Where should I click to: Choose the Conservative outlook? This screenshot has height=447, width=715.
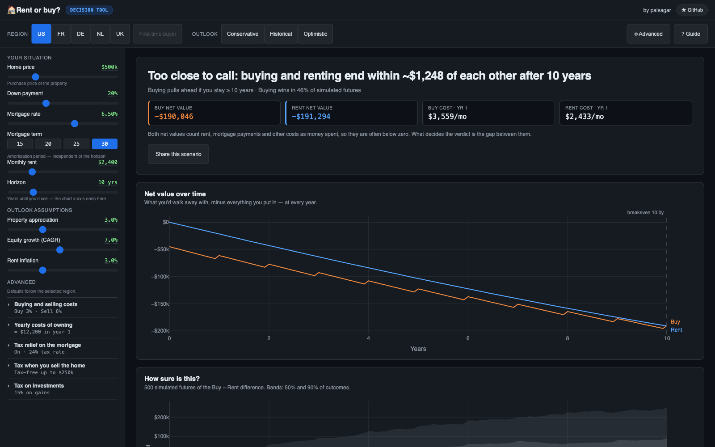click(x=243, y=34)
